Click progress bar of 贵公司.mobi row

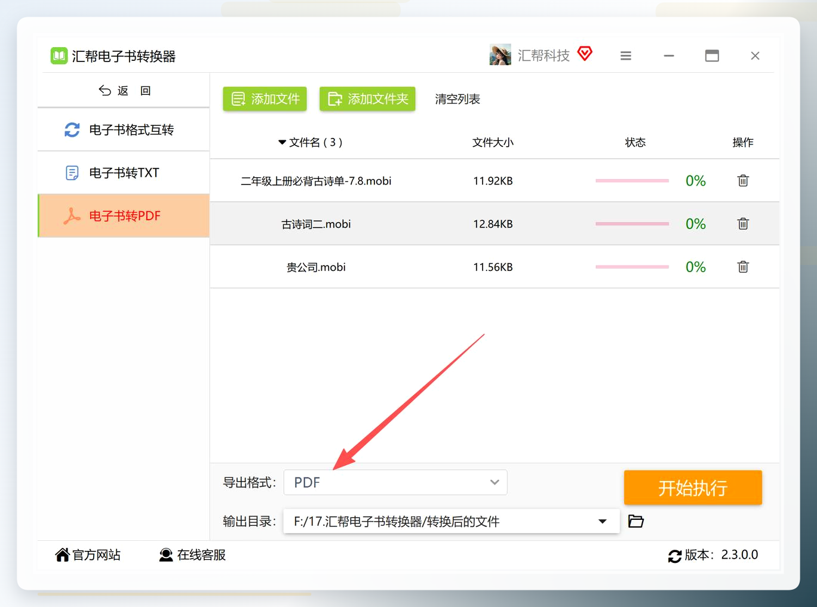tap(632, 266)
